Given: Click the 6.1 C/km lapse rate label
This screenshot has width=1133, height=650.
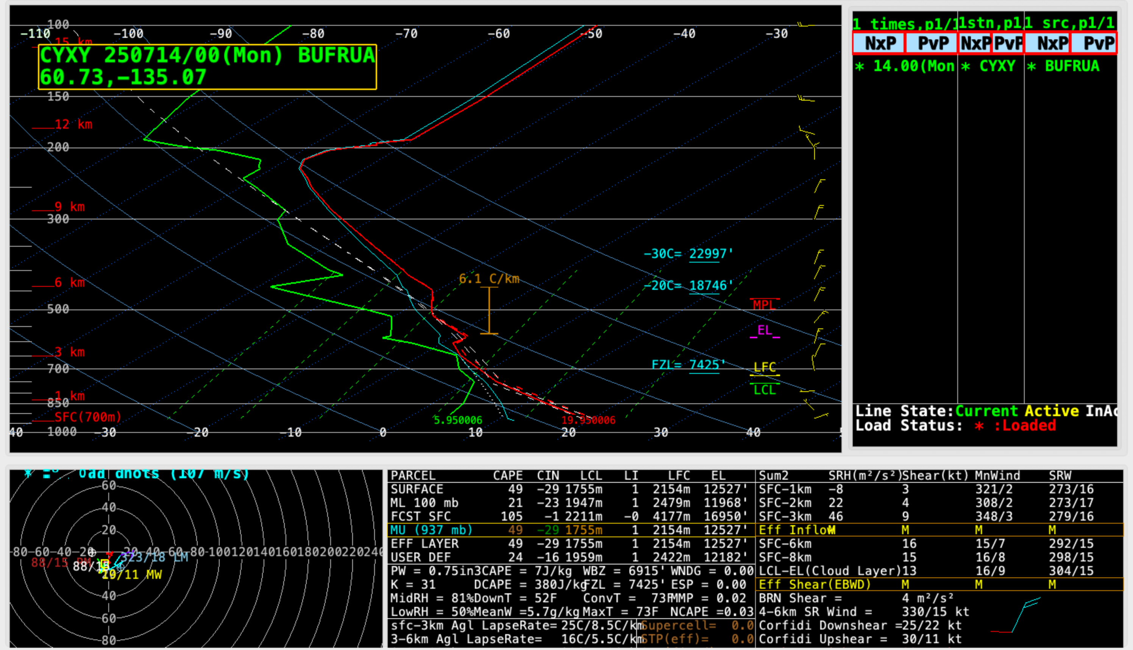Looking at the screenshot, I should 489,279.
